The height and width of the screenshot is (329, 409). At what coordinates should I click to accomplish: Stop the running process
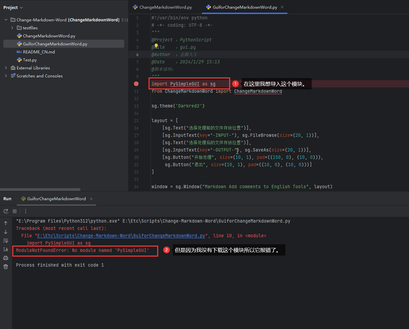pyautogui.click(x=15, y=211)
